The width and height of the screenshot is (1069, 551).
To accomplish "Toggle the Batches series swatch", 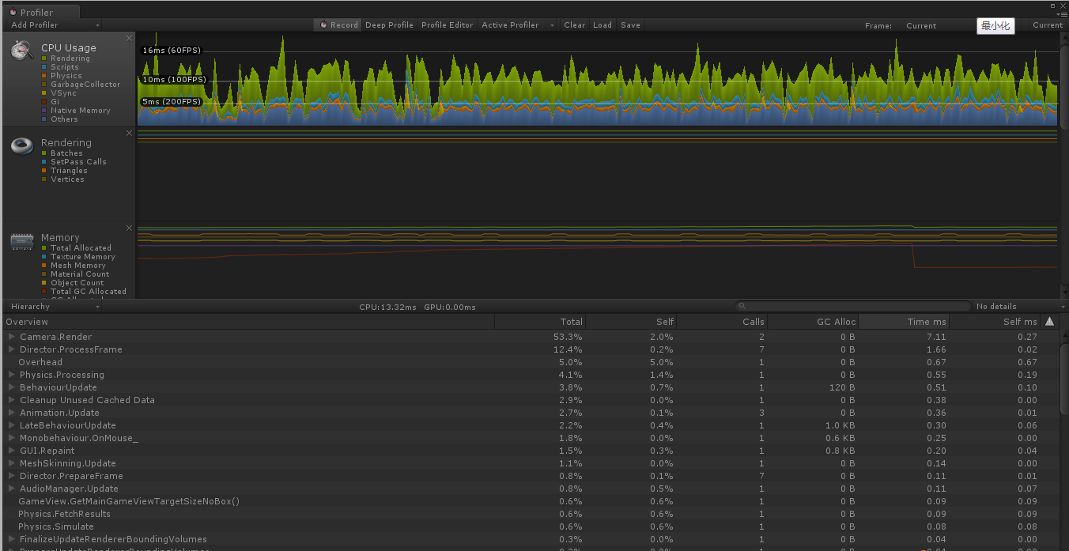I will 44,153.
